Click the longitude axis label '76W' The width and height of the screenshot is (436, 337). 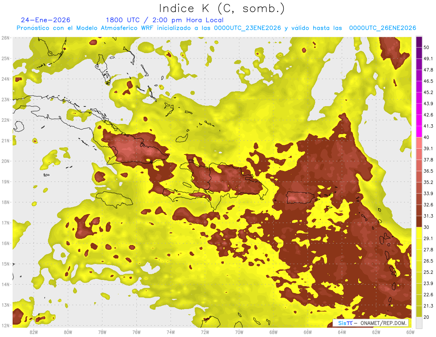pyautogui.click(x=136, y=332)
